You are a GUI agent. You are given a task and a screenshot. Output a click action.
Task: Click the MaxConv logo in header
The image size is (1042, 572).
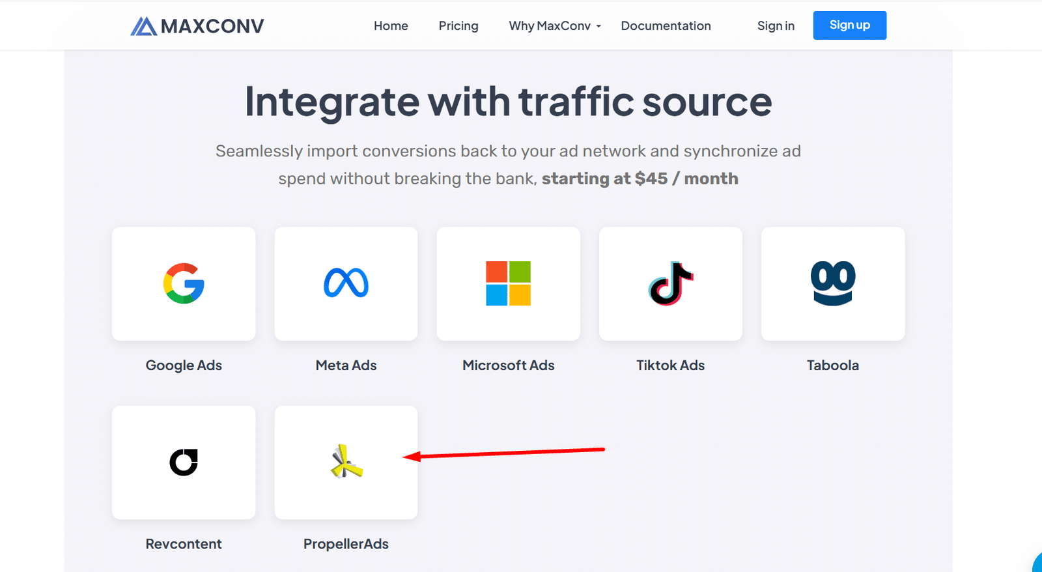[197, 26]
